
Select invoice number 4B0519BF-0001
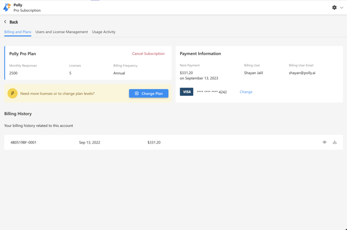pyautogui.click(x=23, y=142)
